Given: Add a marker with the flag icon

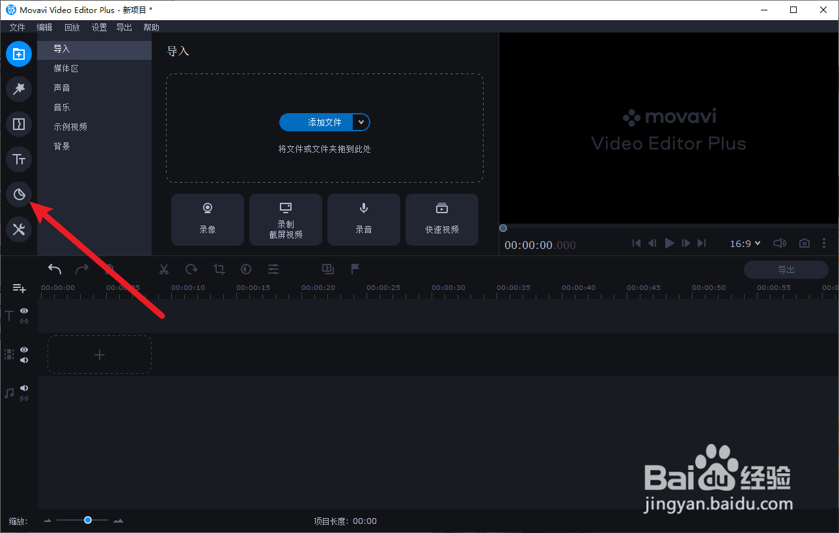Looking at the screenshot, I should 355,268.
